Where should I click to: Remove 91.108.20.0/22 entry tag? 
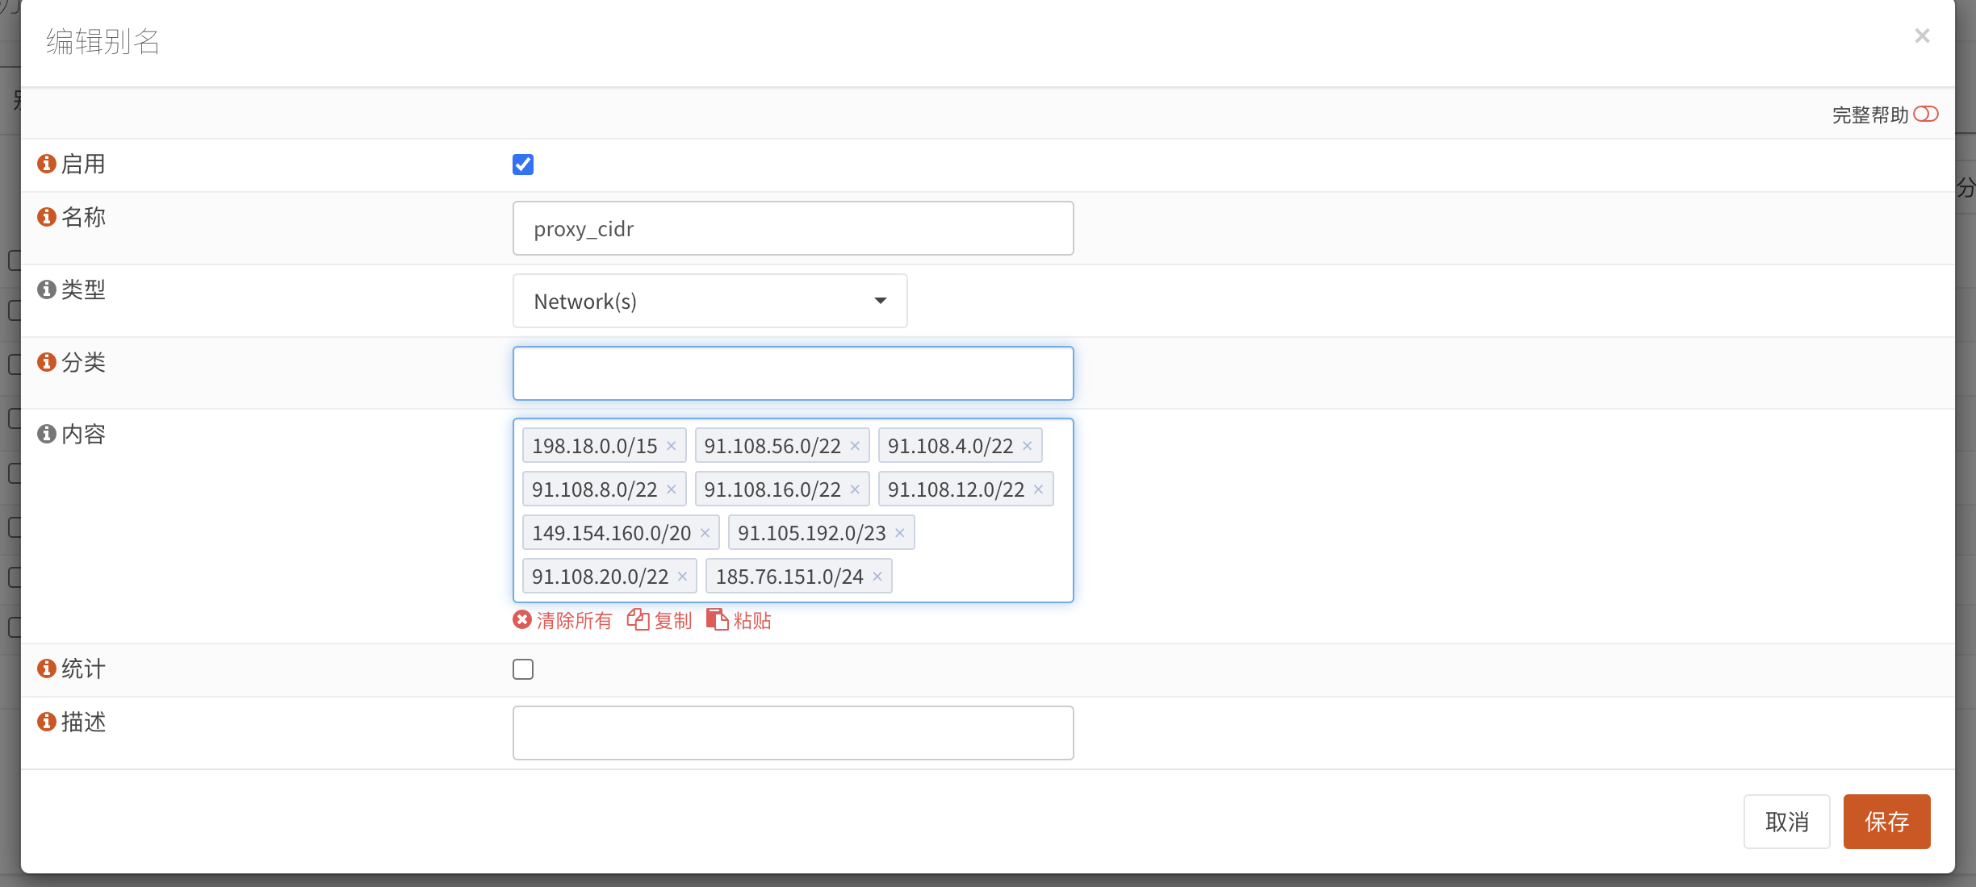tap(682, 577)
